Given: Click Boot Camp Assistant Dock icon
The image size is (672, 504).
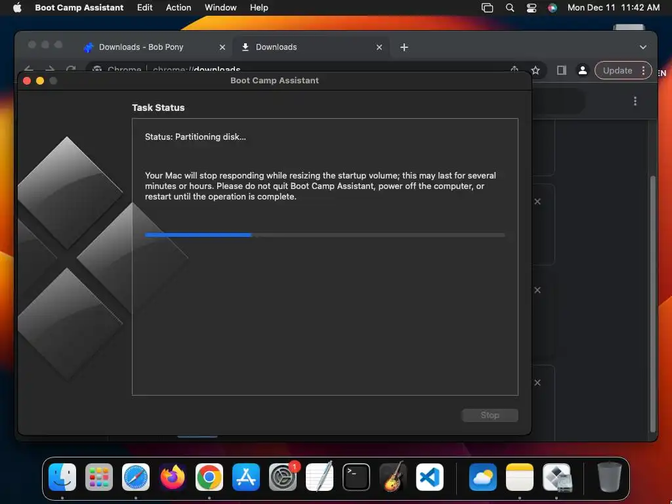Looking at the screenshot, I should click(x=556, y=477).
